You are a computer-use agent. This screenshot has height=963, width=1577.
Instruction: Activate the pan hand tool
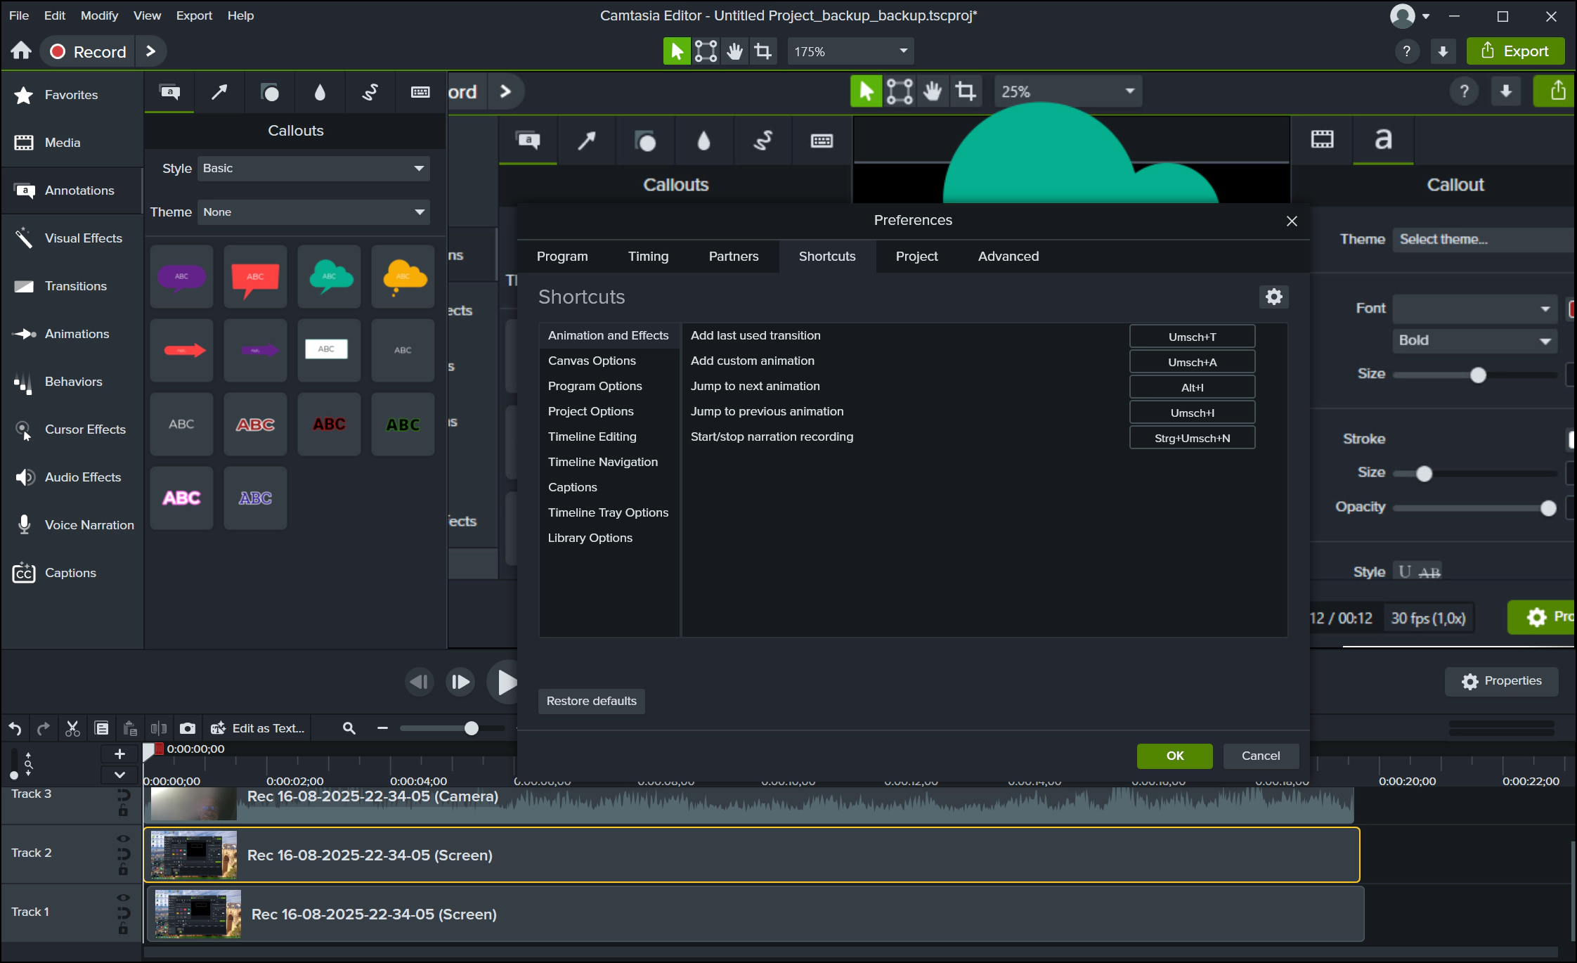tap(734, 51)
